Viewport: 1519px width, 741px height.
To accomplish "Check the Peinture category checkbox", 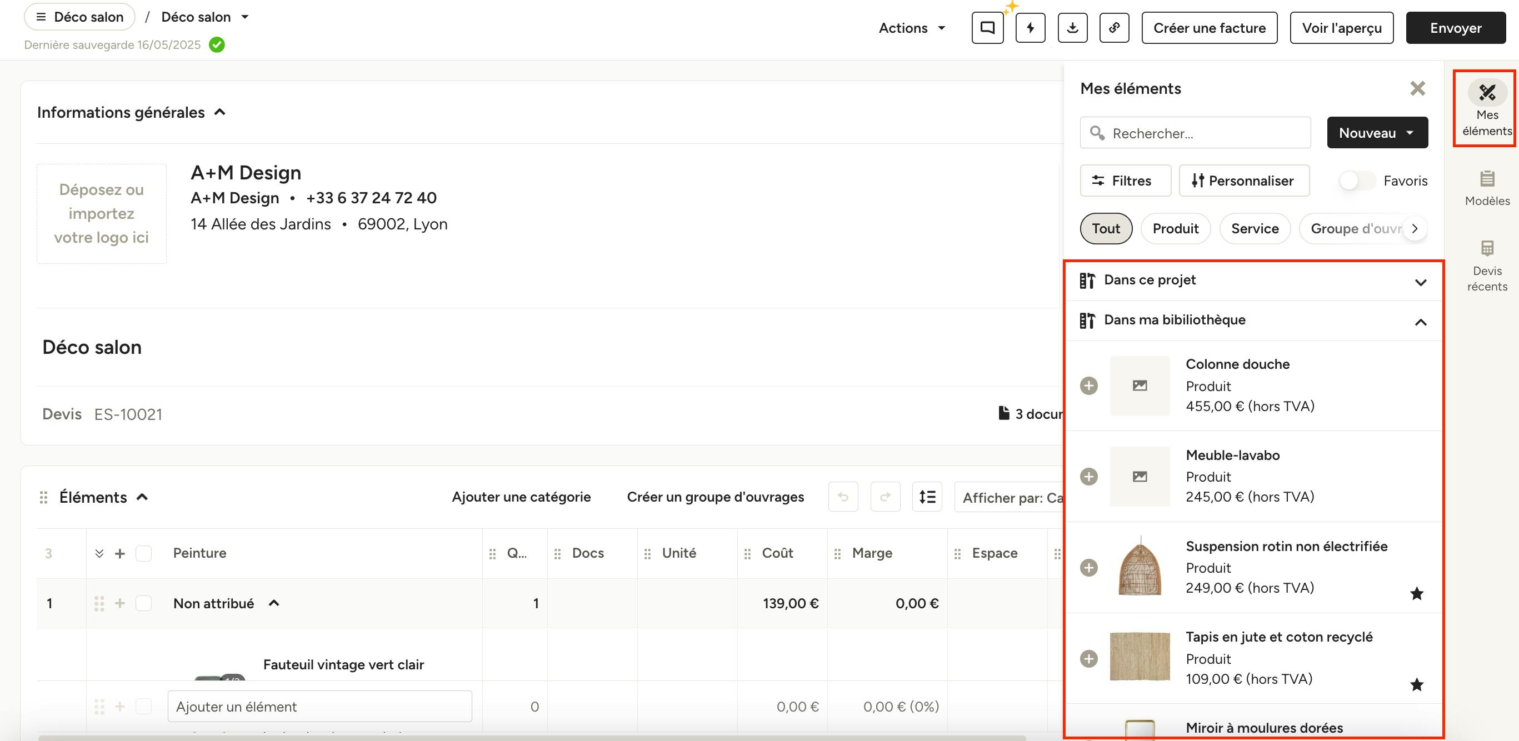I will 143,553.
